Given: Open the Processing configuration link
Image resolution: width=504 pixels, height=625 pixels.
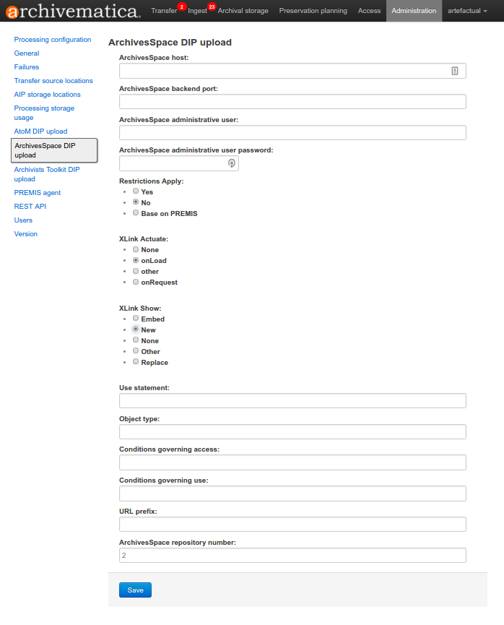Looking at the screenshot, I should click(x=53, y=40).
